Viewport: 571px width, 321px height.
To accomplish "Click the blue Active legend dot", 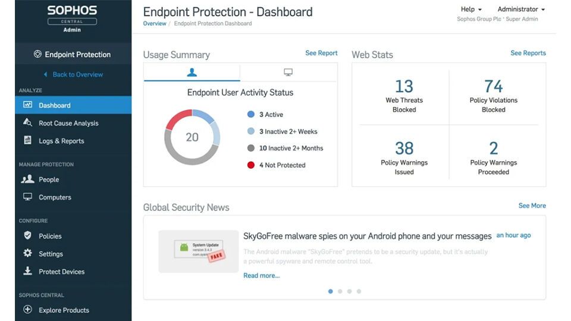I will 251,114.
